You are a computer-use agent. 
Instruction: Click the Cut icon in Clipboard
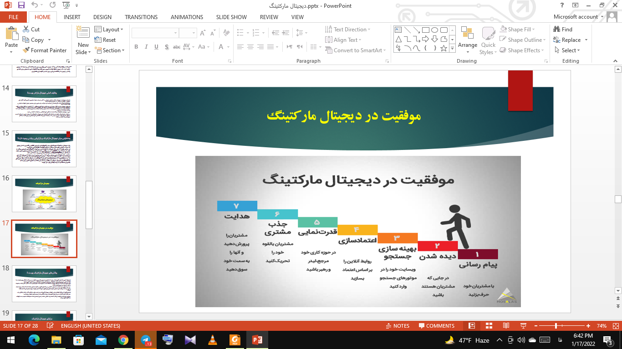pos(26,30)
